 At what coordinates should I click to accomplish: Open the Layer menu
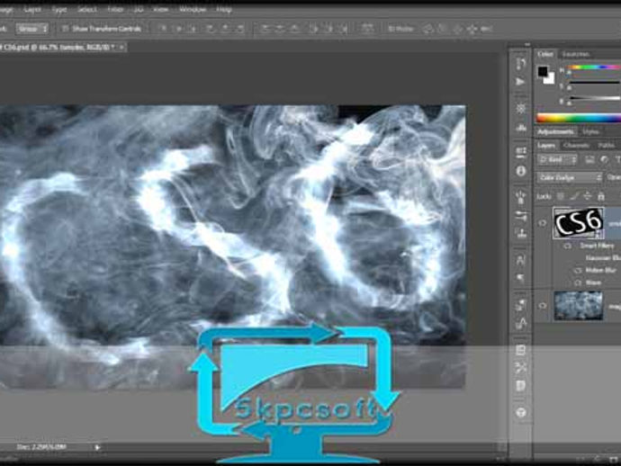tap(32, 9)
